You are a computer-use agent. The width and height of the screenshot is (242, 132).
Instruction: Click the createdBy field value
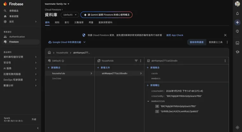pos(184,96)
